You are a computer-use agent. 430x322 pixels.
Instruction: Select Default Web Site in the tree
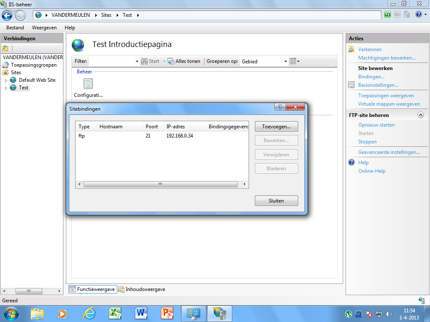point(37,80)
